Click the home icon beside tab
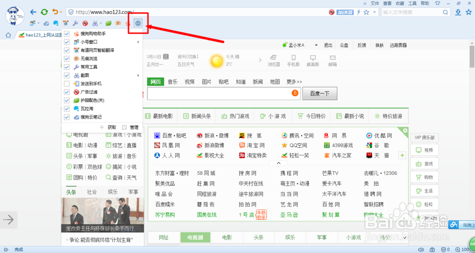 (x=9, y=35)
